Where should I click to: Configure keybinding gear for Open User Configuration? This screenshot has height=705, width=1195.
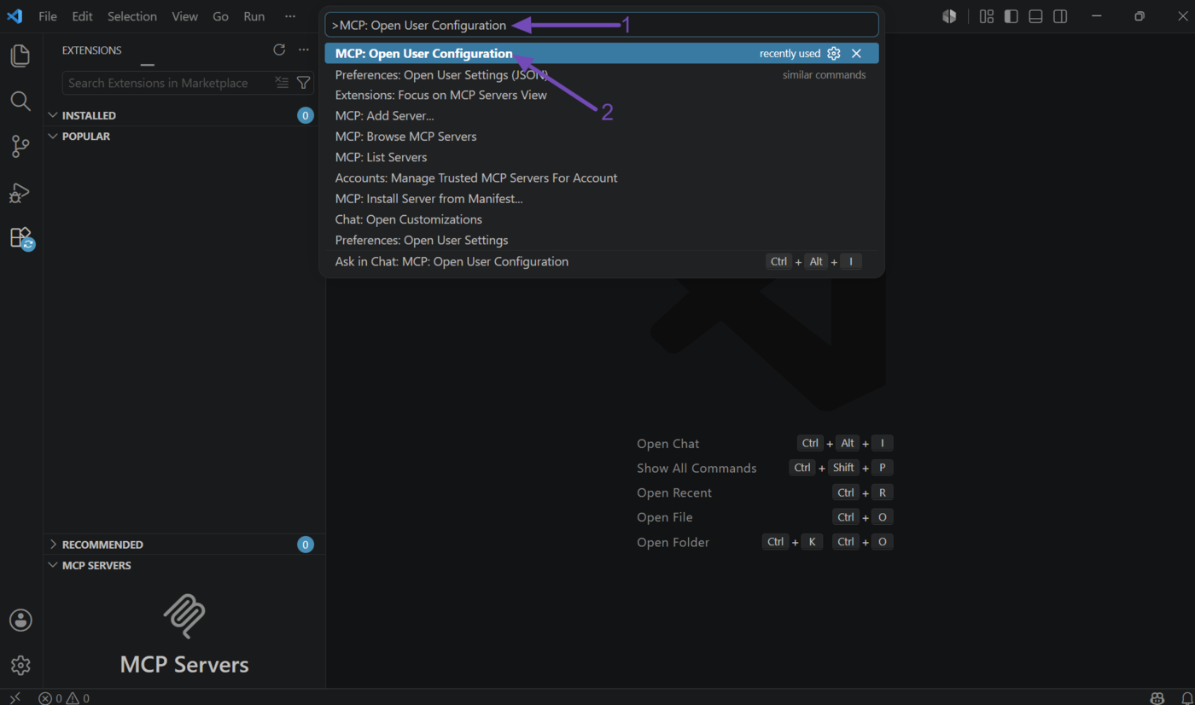pyautogui.click(x=834, y=54)
